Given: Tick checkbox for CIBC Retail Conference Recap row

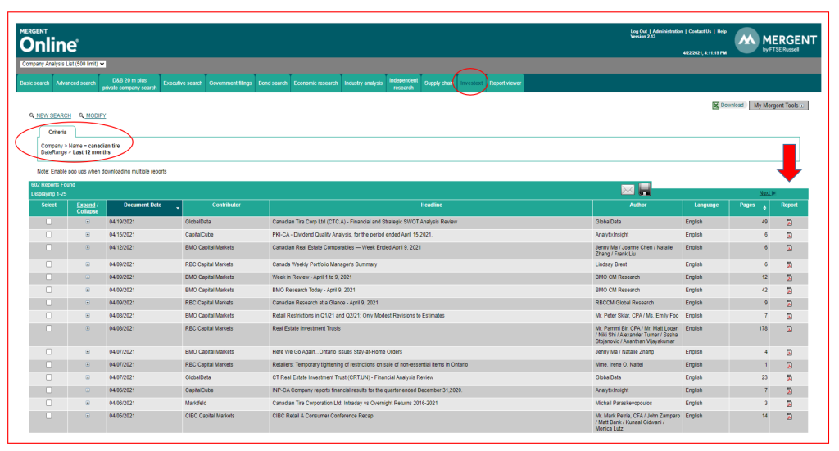Looking at the screenshot, I should tap(48, 416).
